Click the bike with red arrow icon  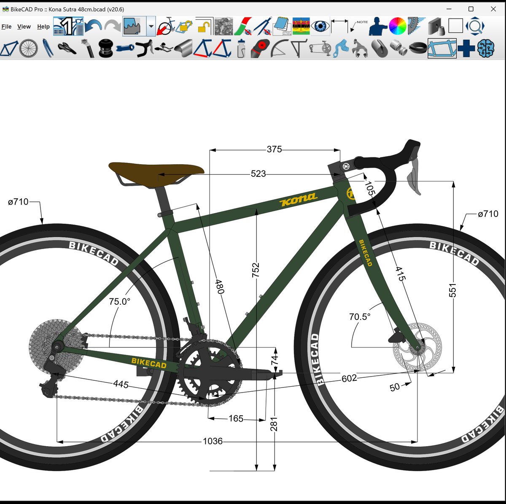pos(166,26)
